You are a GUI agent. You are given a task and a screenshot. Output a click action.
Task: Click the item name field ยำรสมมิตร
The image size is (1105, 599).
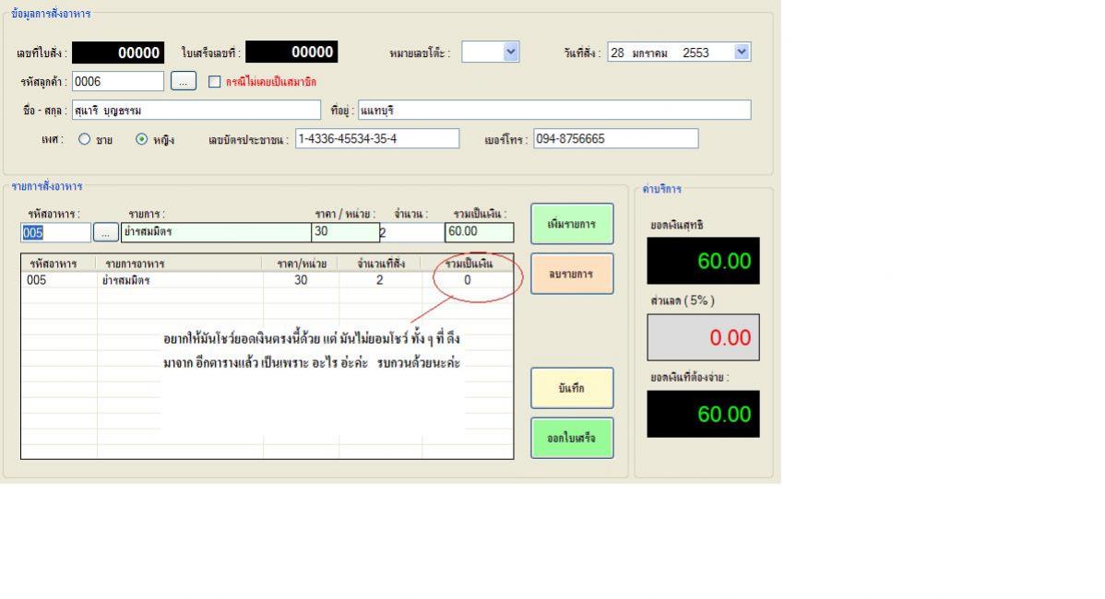(x=216, y=232)
